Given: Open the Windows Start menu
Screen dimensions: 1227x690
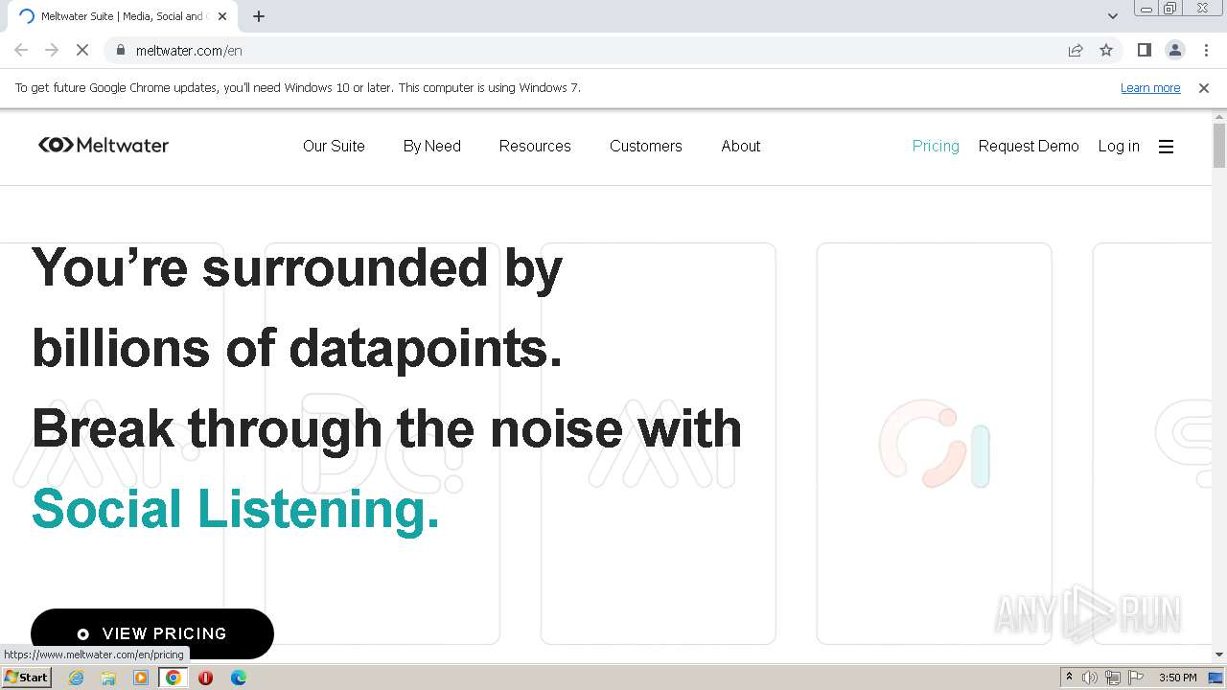Looking at the screenshot, I should (x=27, y=677).
